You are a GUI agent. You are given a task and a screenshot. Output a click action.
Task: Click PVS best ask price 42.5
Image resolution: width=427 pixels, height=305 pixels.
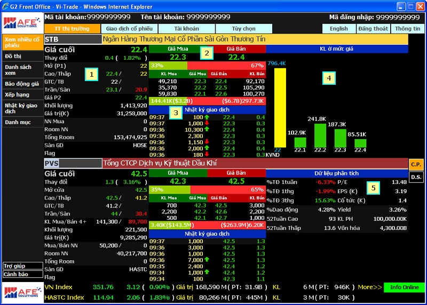click(236, 181)
